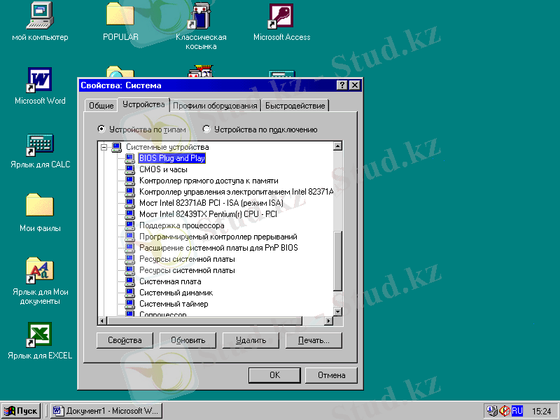Screen dimensions: 560x420
Task: Click the My Computer desktop icon
Action: pyautogui.click(x=40, y=15)
